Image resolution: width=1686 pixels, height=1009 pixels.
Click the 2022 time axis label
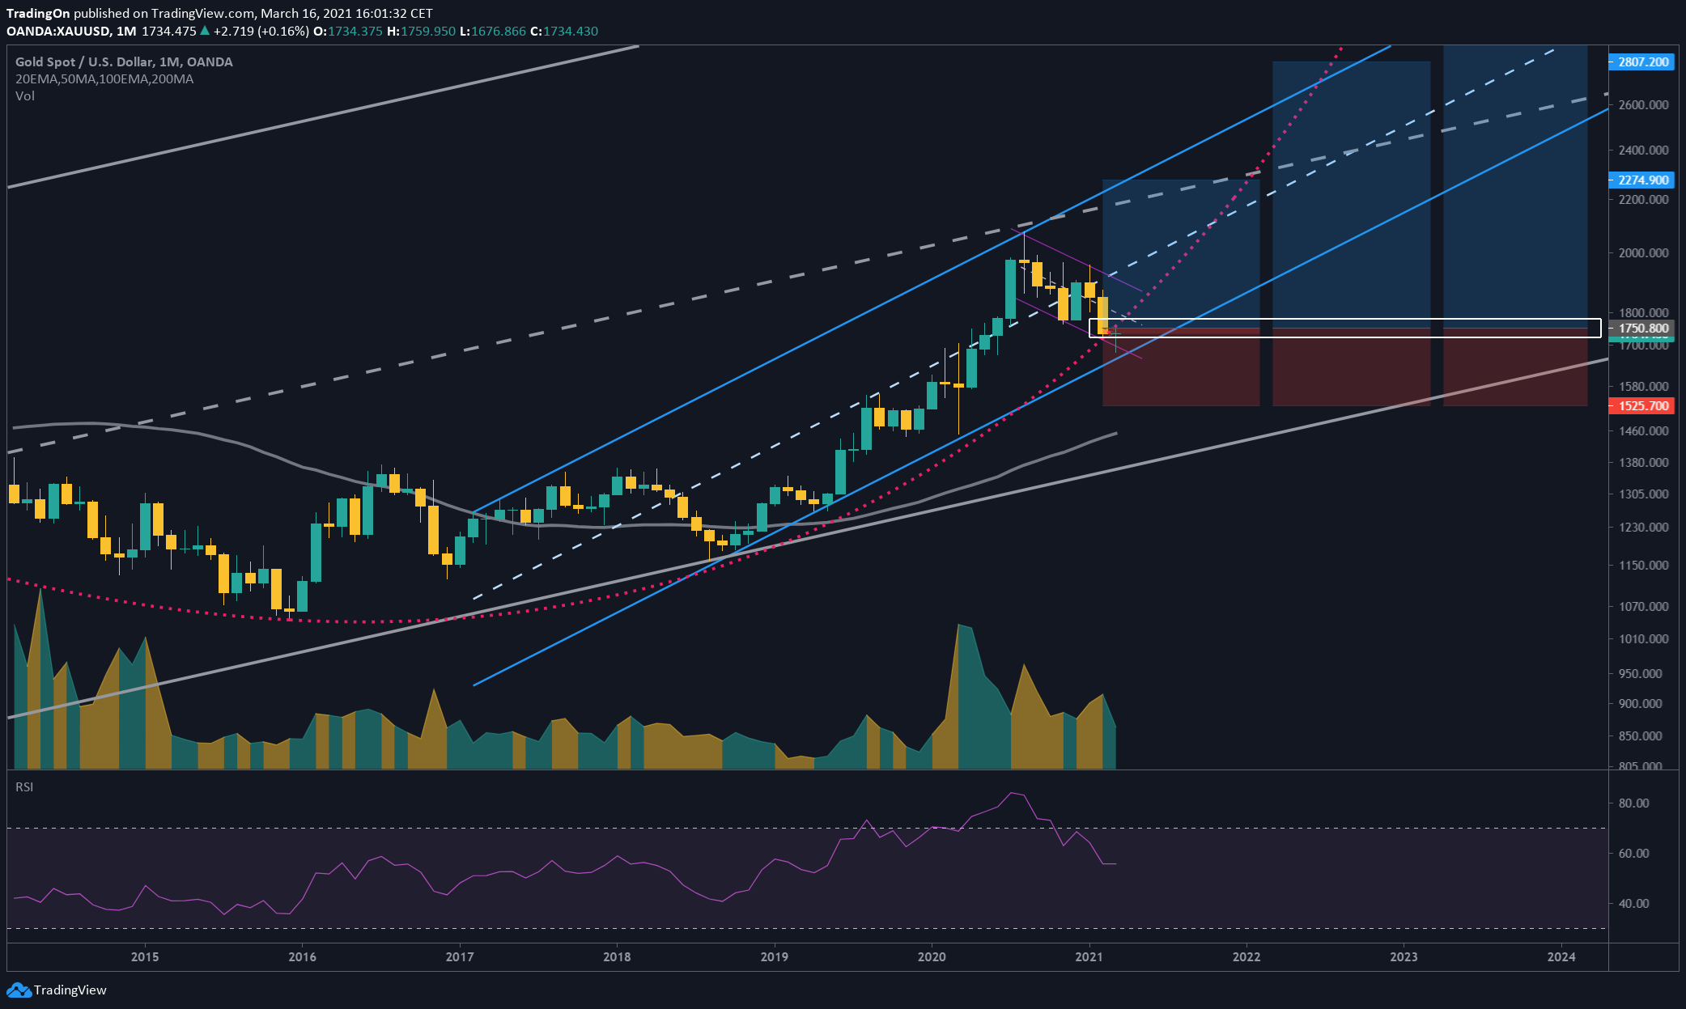point(1246,956)
